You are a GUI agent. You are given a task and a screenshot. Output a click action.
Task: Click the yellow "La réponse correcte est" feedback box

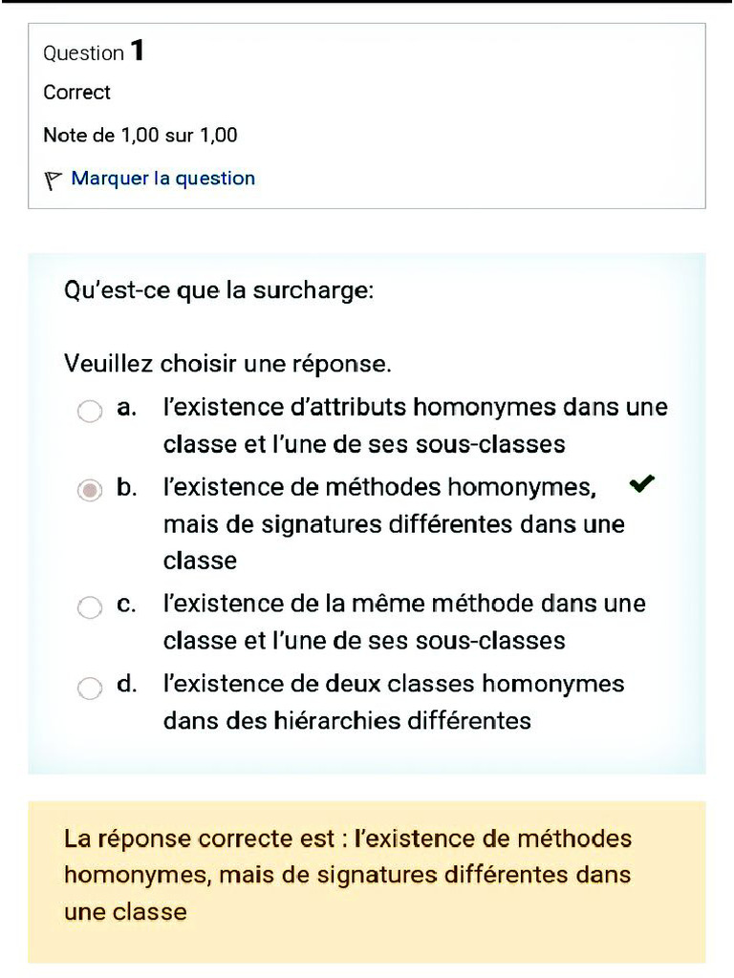click(367, 875)
